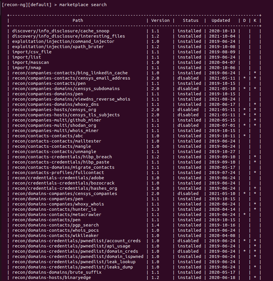273x281 pixels.
Task: Click the Status column header
Action: [190, 20]
